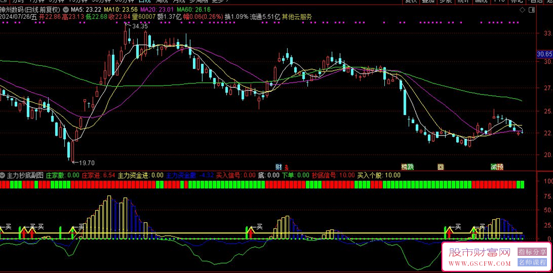The width and height of the screenshot is (553, 273).
Task: Switch to the 周线 period tab
Action: [163, 1]
